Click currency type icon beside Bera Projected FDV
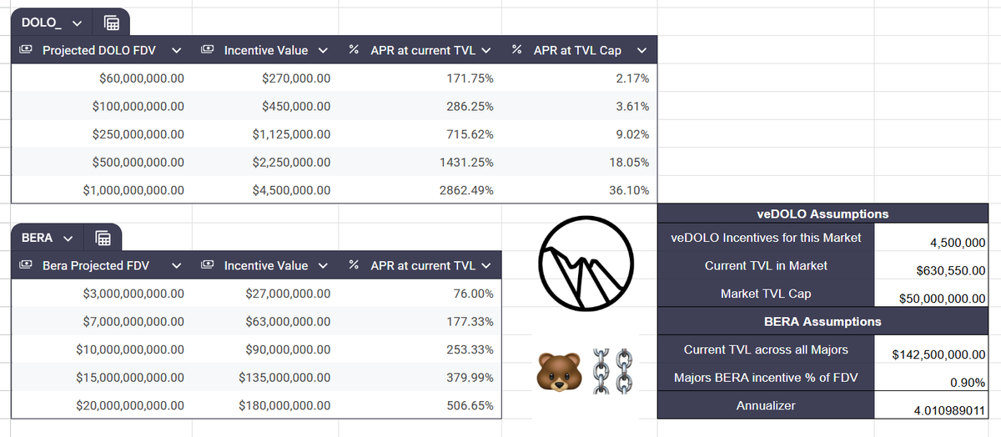 [x=27, y=266]
